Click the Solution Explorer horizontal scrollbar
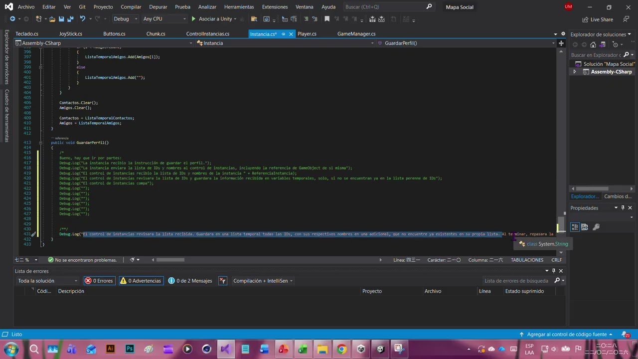Image resolution: width=638 pixels, height=359 pixels. click(593, 188)
